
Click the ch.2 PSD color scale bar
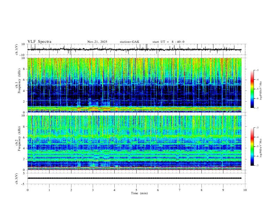pyautogui.click(x=252, y=147)
